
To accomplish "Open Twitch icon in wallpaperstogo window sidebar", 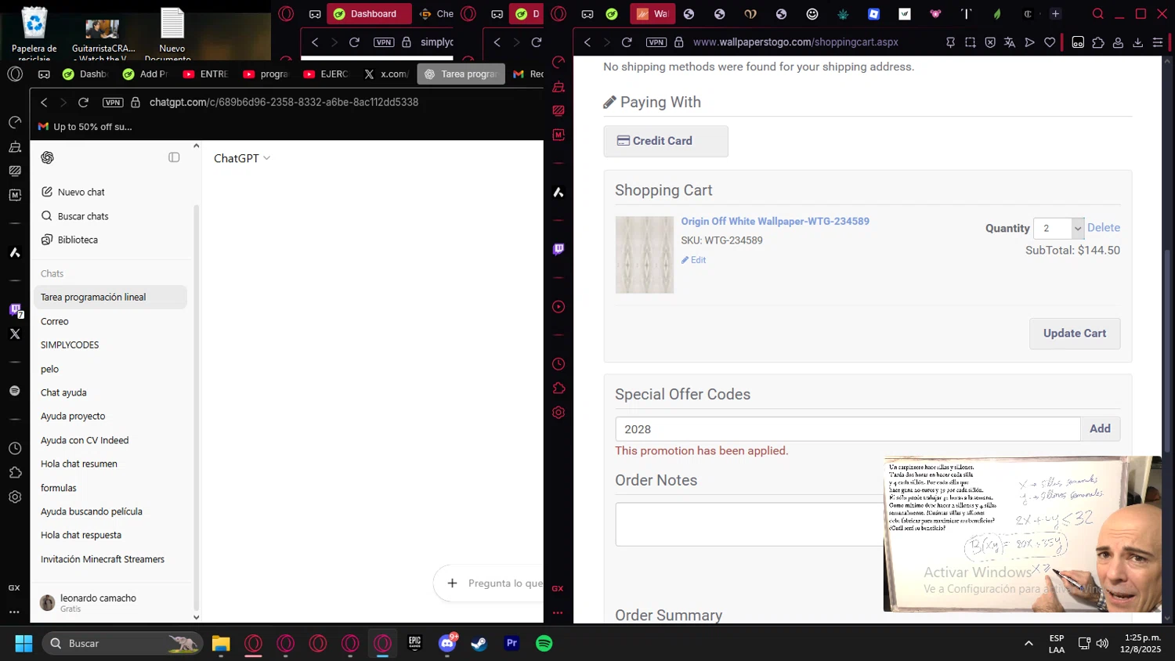I will [559, 249].
